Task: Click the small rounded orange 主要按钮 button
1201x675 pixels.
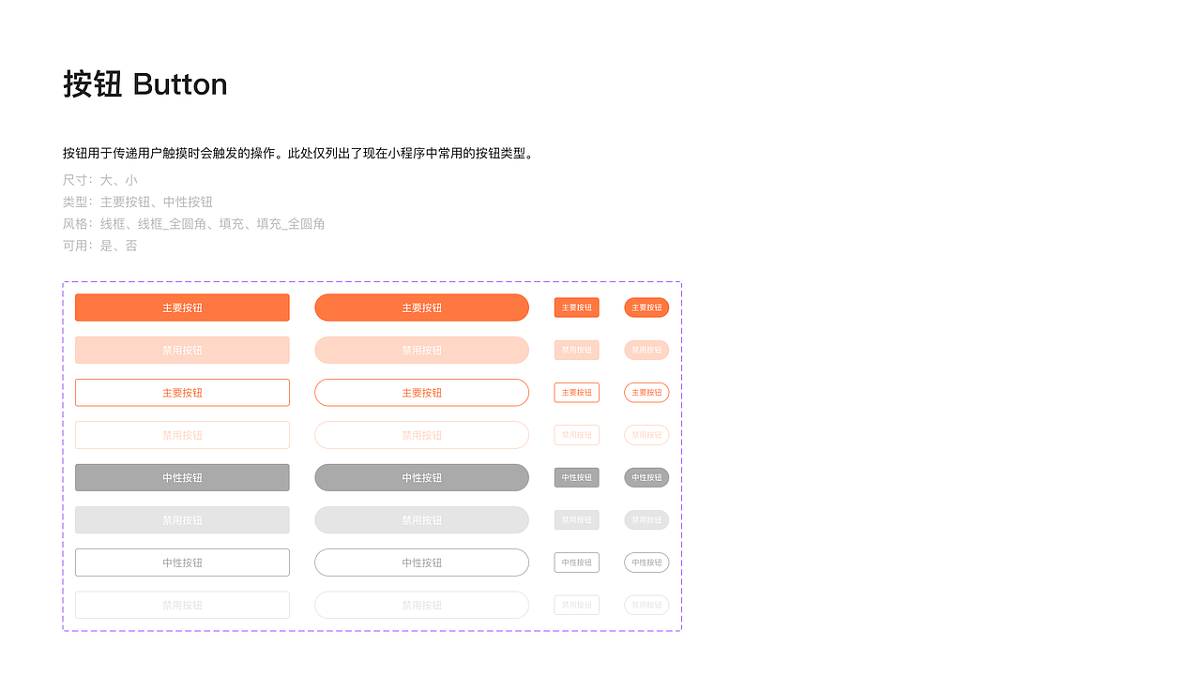Action: coord(646,307)
